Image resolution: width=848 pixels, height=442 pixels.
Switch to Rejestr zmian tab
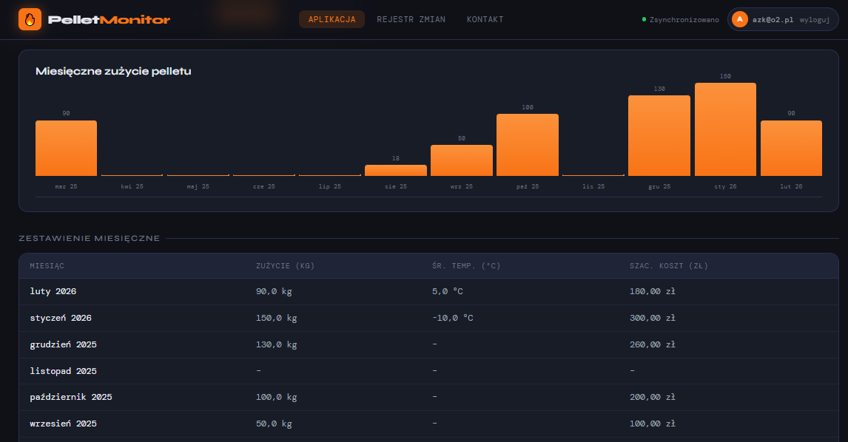click(411, 19)
